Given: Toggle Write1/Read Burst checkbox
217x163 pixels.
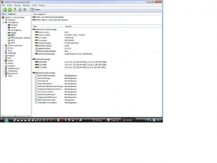Looking at the screenshot, I should (x=36, y=83).
